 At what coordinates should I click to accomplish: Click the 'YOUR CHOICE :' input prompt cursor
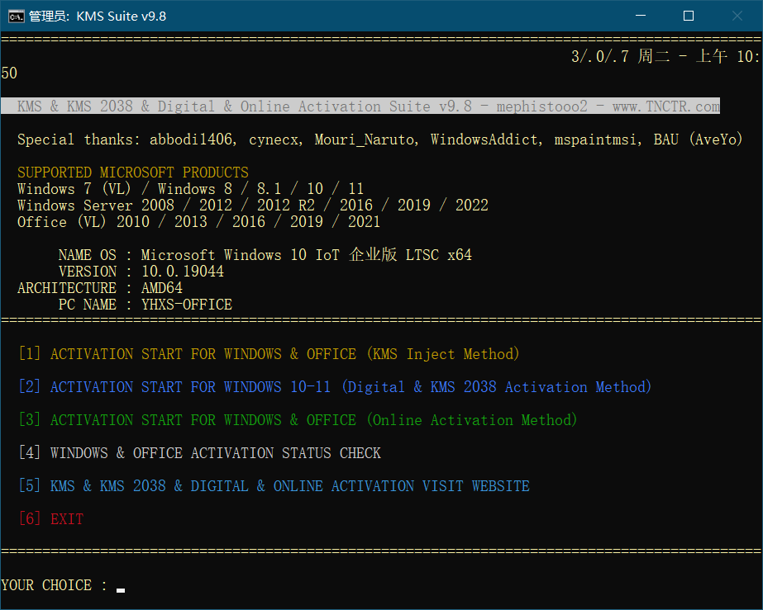coord(121,589)
